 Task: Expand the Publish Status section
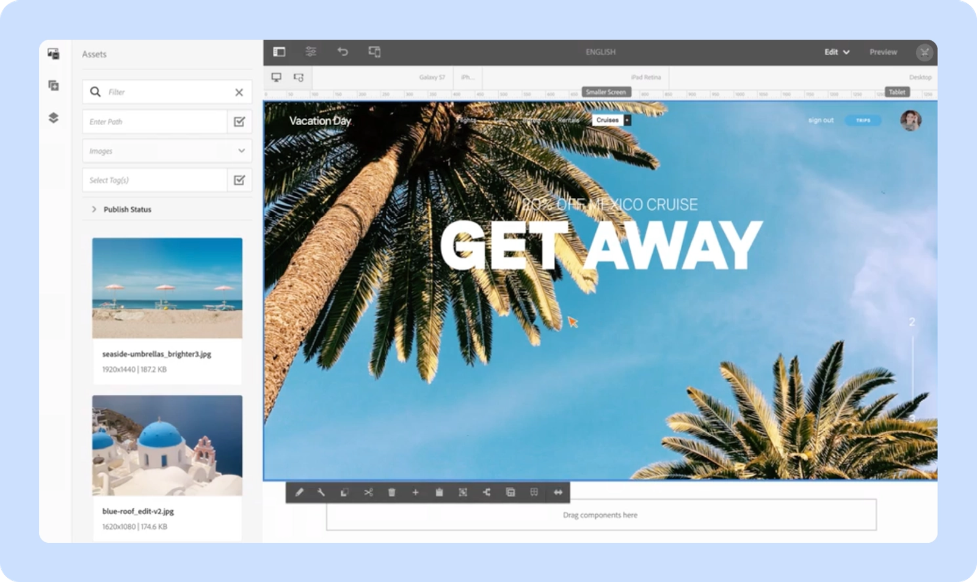tap(121, 209)
